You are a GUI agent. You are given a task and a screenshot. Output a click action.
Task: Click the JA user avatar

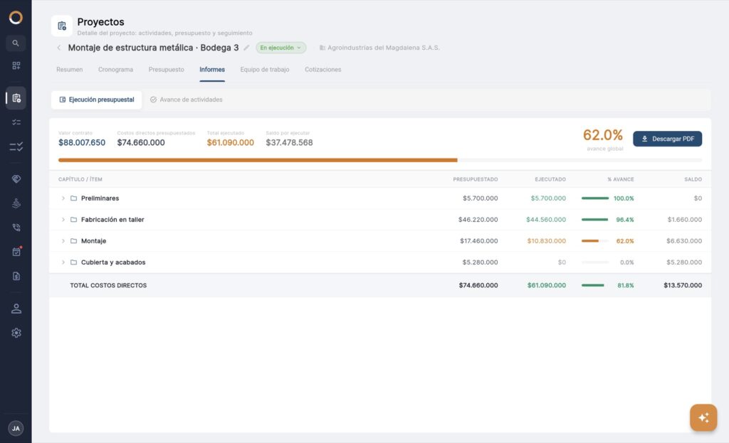tap(16, 428)
